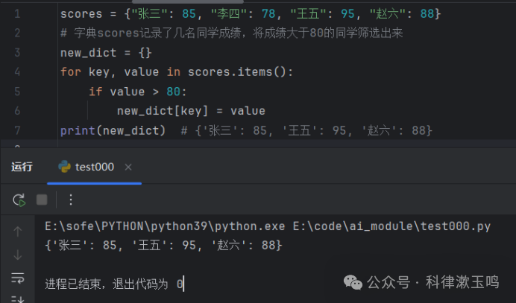The width and height of the screenshot is (516, 303).
Task: Click the scroll to end icon
Action: [x=18, y=299]
